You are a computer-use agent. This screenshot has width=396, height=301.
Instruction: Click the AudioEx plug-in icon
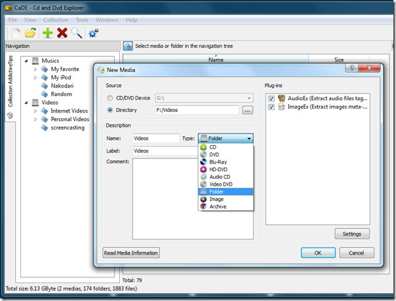click(281, 98)
